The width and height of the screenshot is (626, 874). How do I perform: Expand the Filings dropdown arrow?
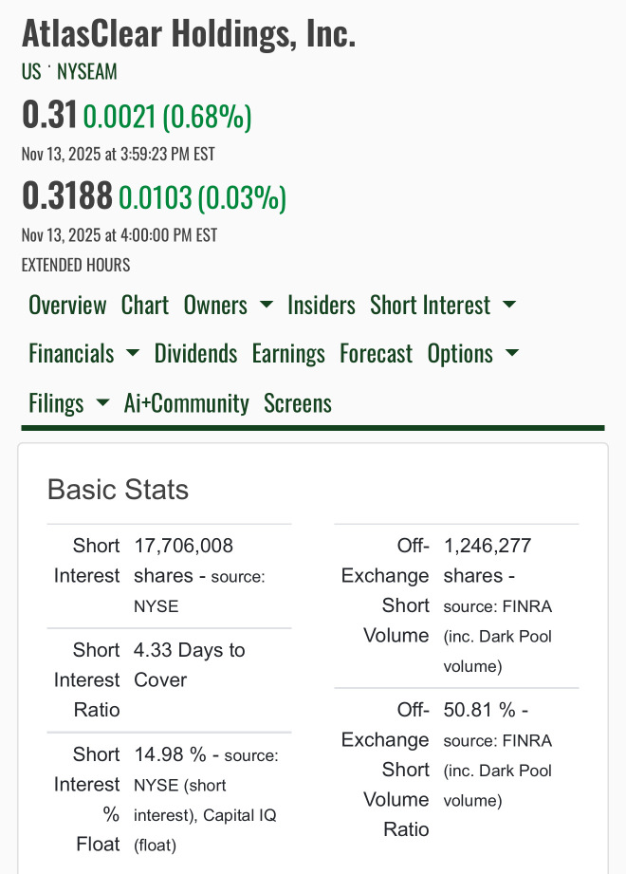pyautogui.click(x=102, y=403)
